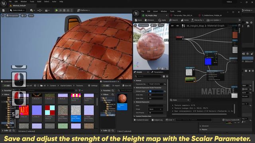The width and height of the screenshot is (255, 143).
Task: Click Source Control Off status
Action: [231, 120]
